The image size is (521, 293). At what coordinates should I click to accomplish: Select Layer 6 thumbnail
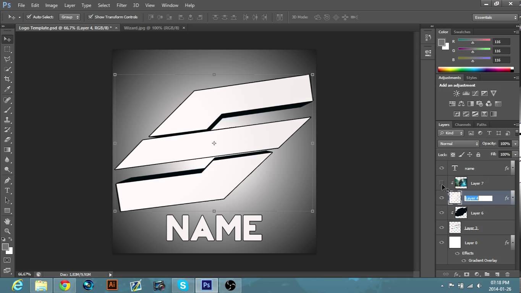[x=461, y=213]
